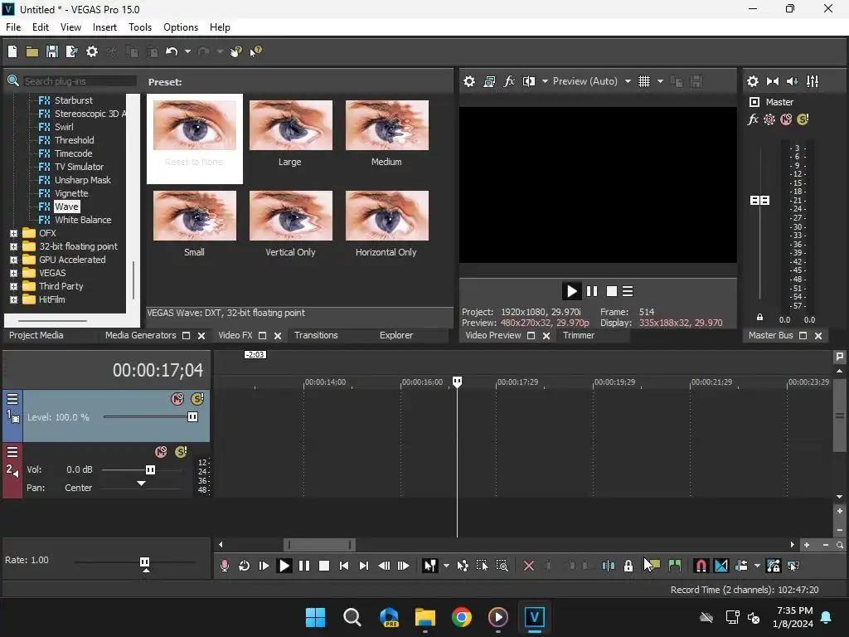
Task: Expand the Third Party folder
Action: pos(13,286)
